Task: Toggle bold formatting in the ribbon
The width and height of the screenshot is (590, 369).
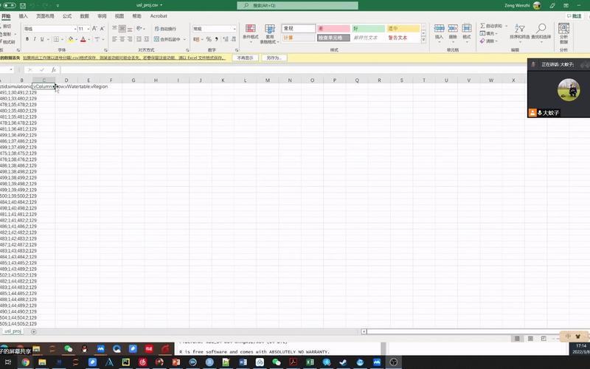Action: (x=27, y=39)
